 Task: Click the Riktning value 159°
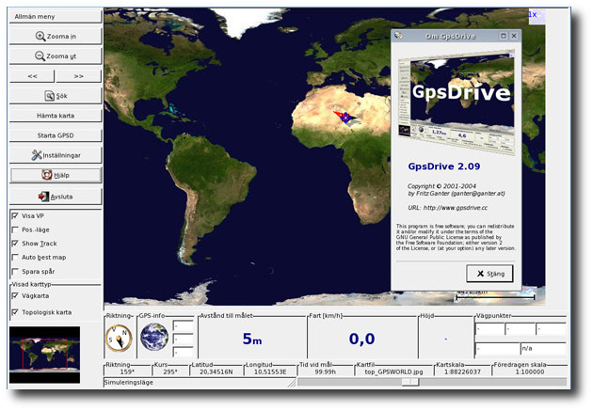(127, 371)
